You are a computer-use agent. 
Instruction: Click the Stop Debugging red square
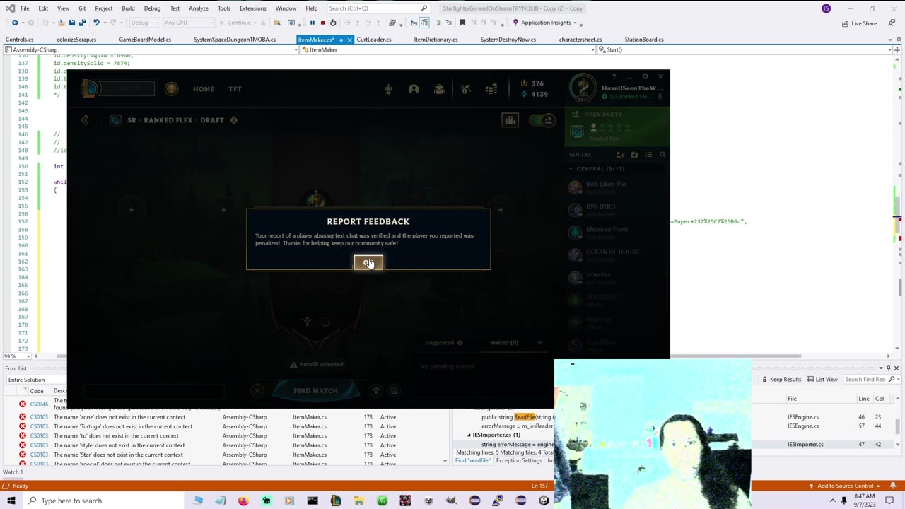tap(322, 23)
